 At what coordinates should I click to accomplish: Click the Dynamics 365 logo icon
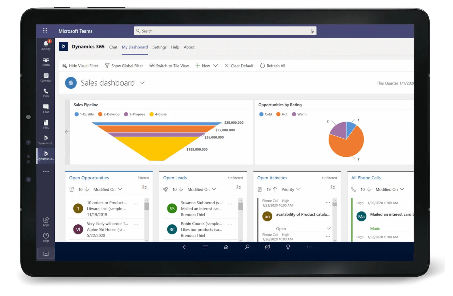pos(63,47)
